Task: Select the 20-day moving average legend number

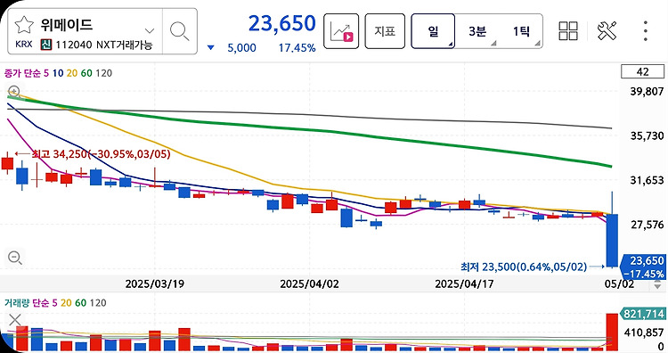Action: 72,73
